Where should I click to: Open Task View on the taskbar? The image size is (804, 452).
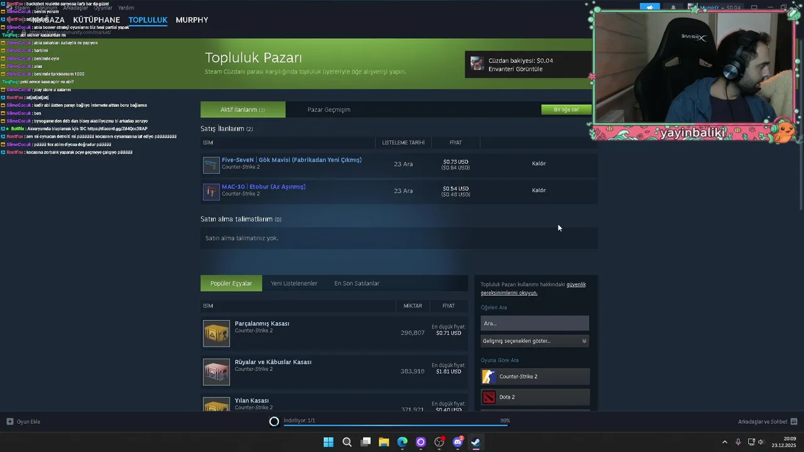click(x=366, y=442)
